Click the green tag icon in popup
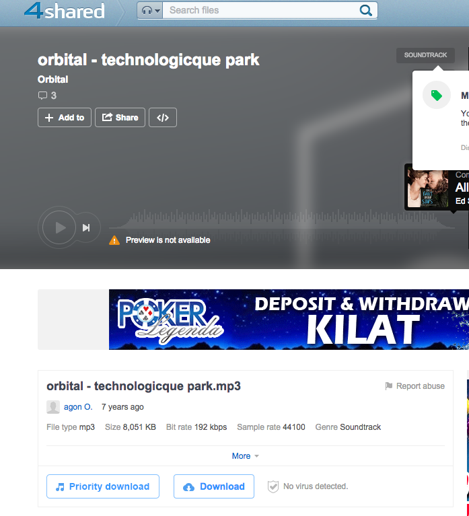 (x=437, y=95)
